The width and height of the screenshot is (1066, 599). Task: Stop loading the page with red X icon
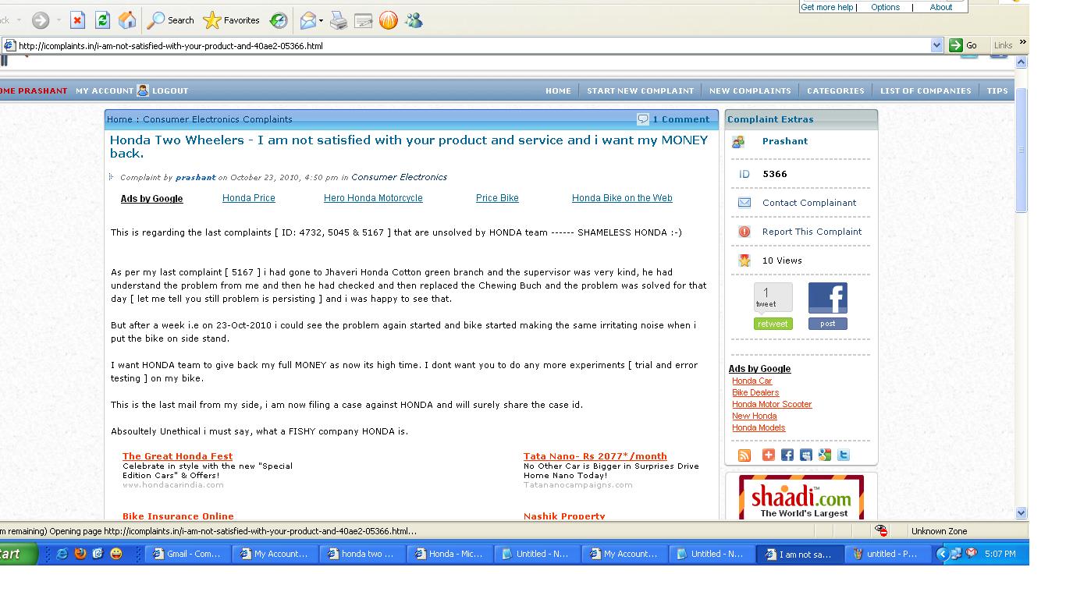pyautogui.click(x=77, y=20)
